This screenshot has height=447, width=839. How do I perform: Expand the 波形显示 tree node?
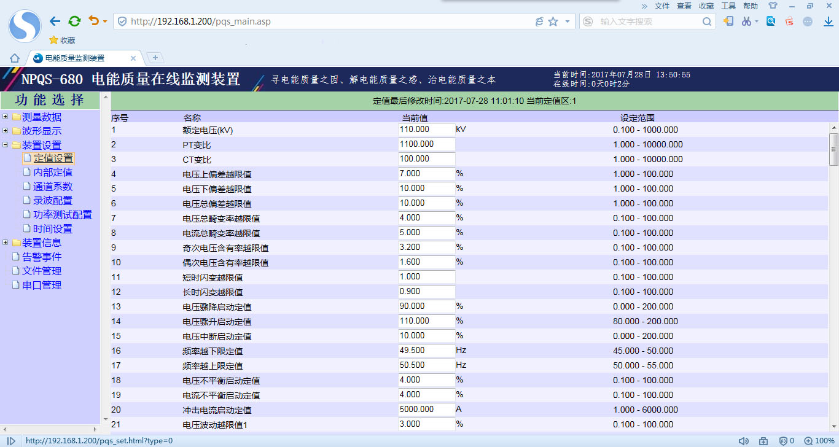tap(6, 131)
